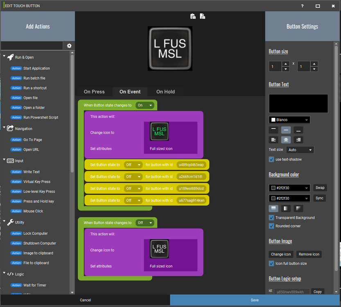Image resolution: width=341 pixels, height=307 pixels.
Task: Toggle Rounded corner checkbox
Action: [271, 226]
